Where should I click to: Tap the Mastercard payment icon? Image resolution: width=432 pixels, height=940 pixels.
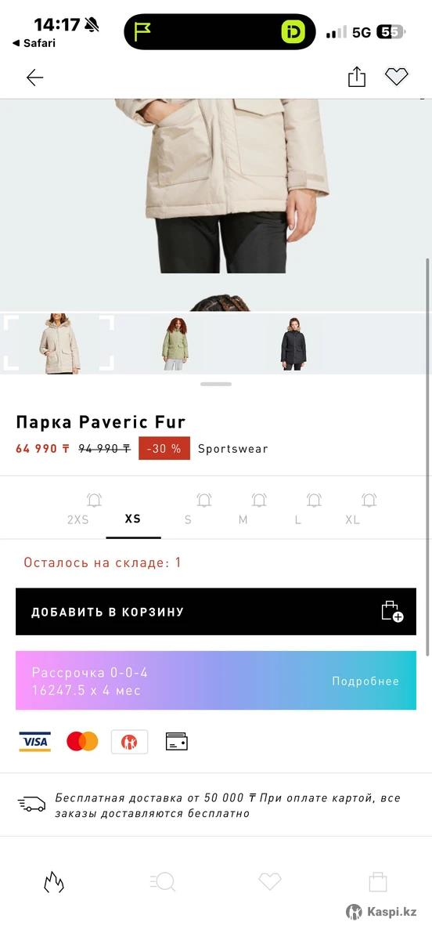click(82, 741)
